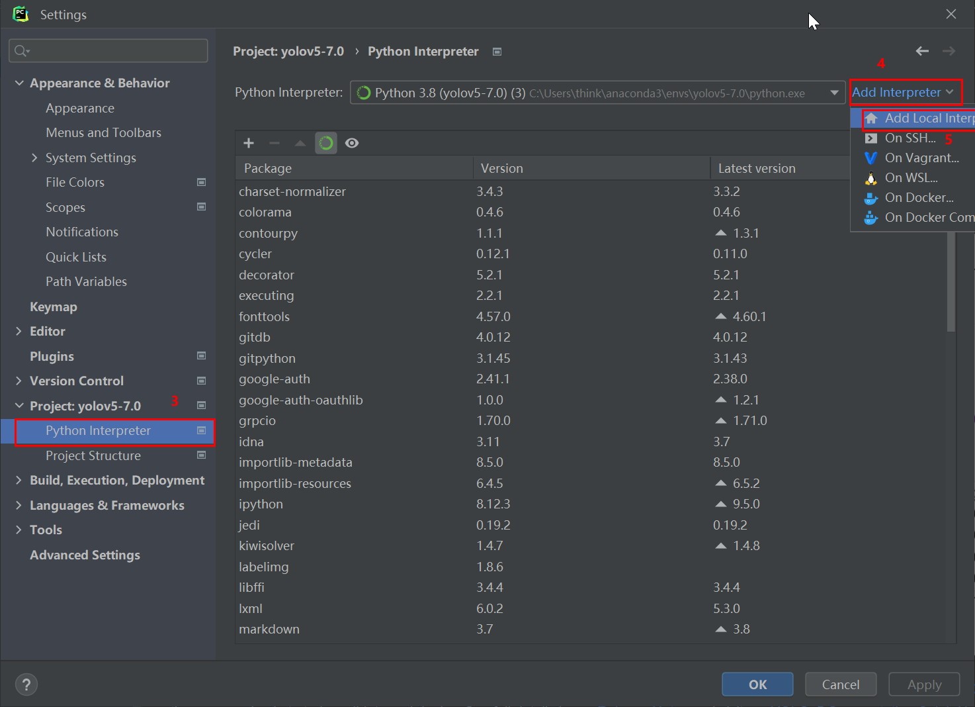Open the Quick Lists settings page

(76, 257)
